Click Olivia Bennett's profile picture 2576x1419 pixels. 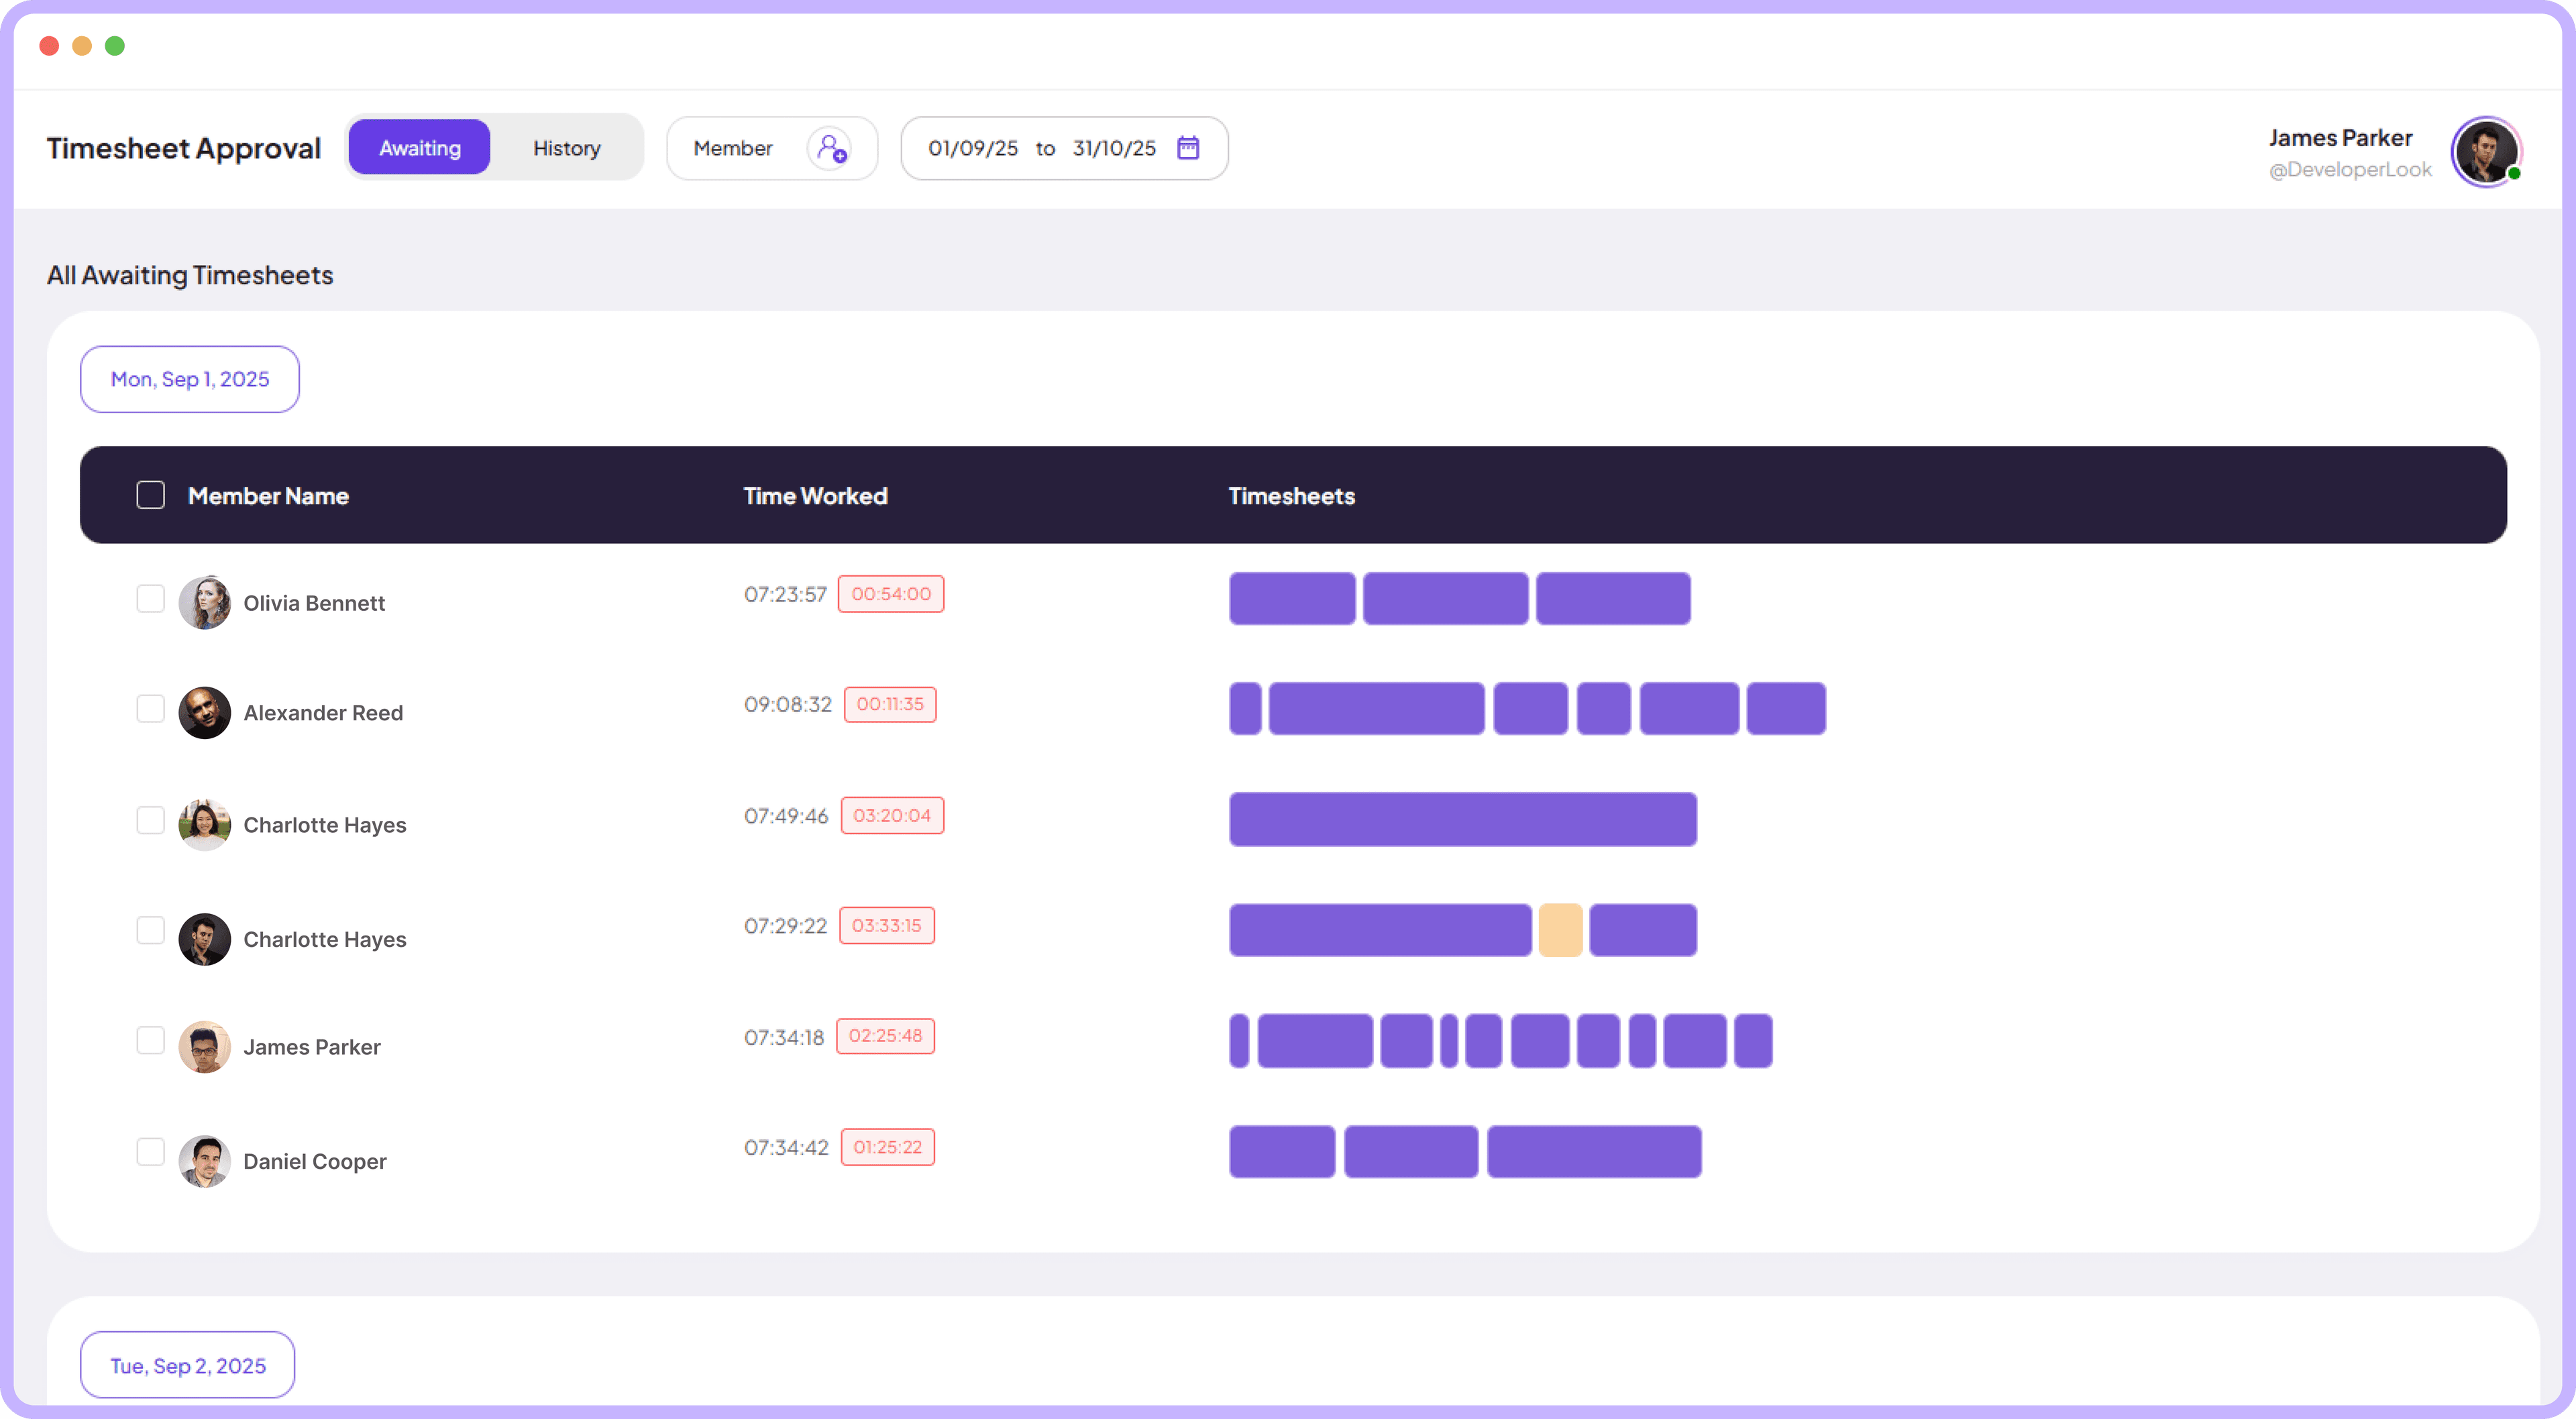click(204, 602)
